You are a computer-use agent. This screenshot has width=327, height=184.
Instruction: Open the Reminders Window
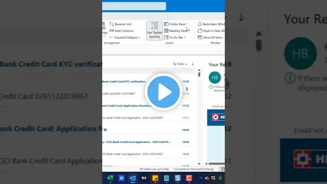(211, 24)
